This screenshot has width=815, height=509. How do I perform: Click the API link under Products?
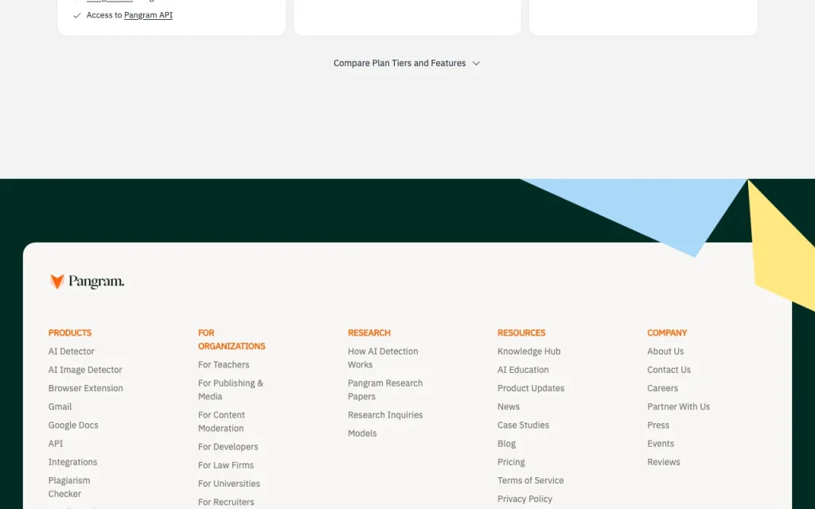coord(56,444)
